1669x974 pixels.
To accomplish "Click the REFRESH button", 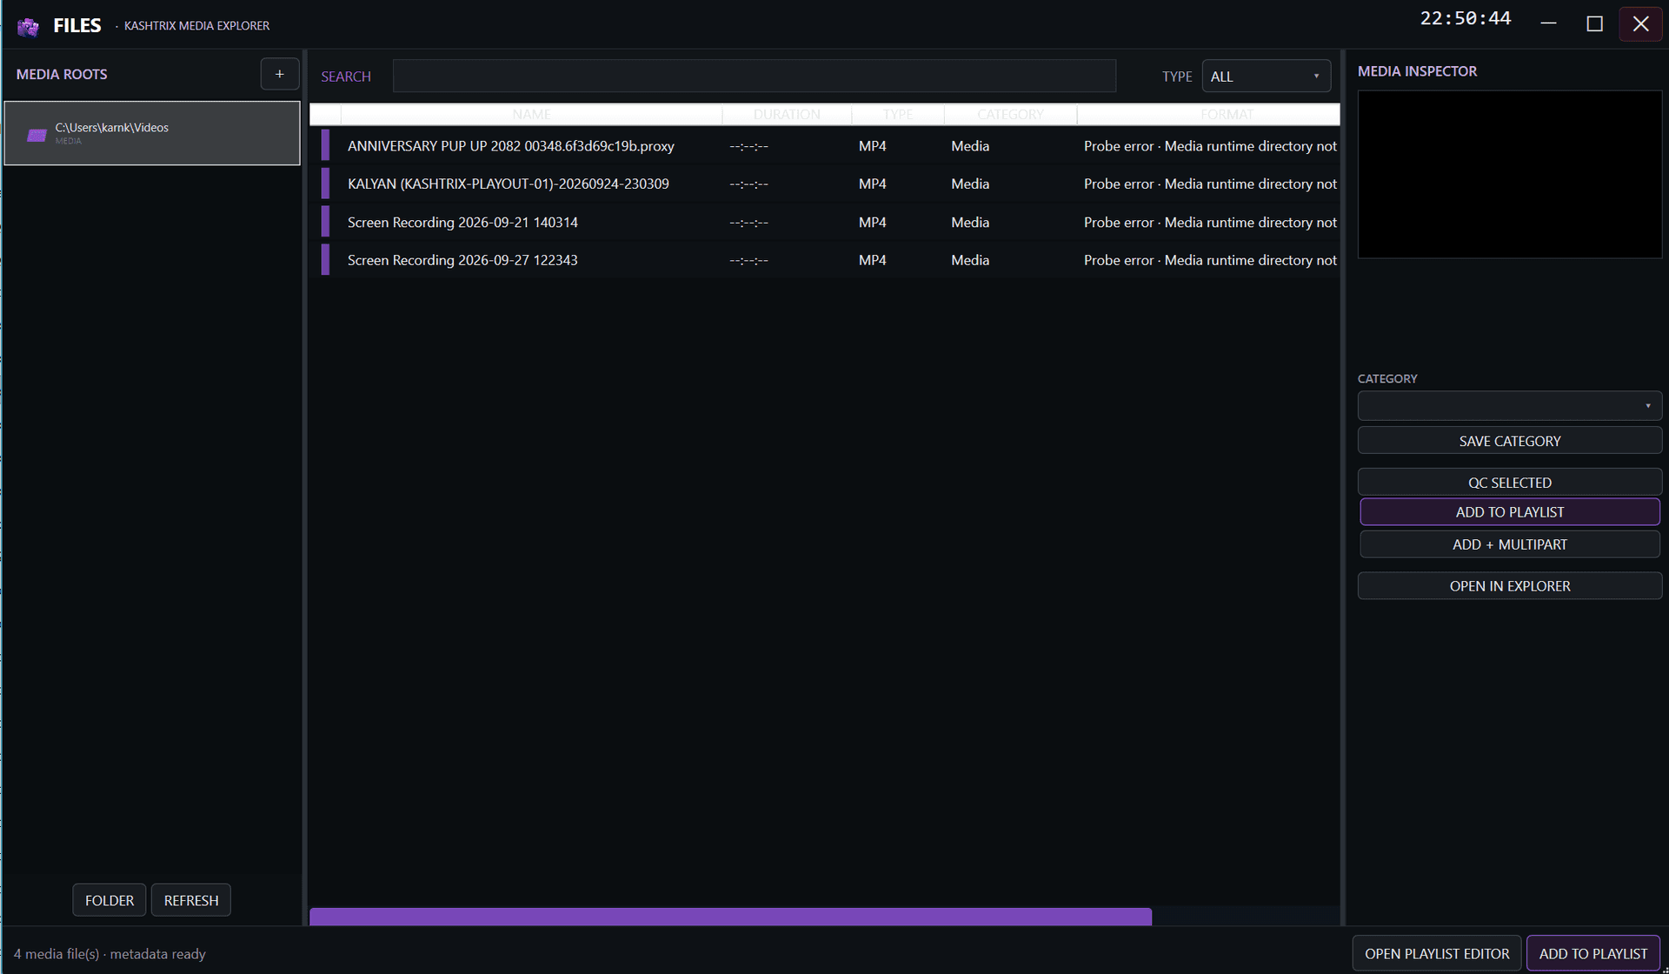I will [191, 900].
